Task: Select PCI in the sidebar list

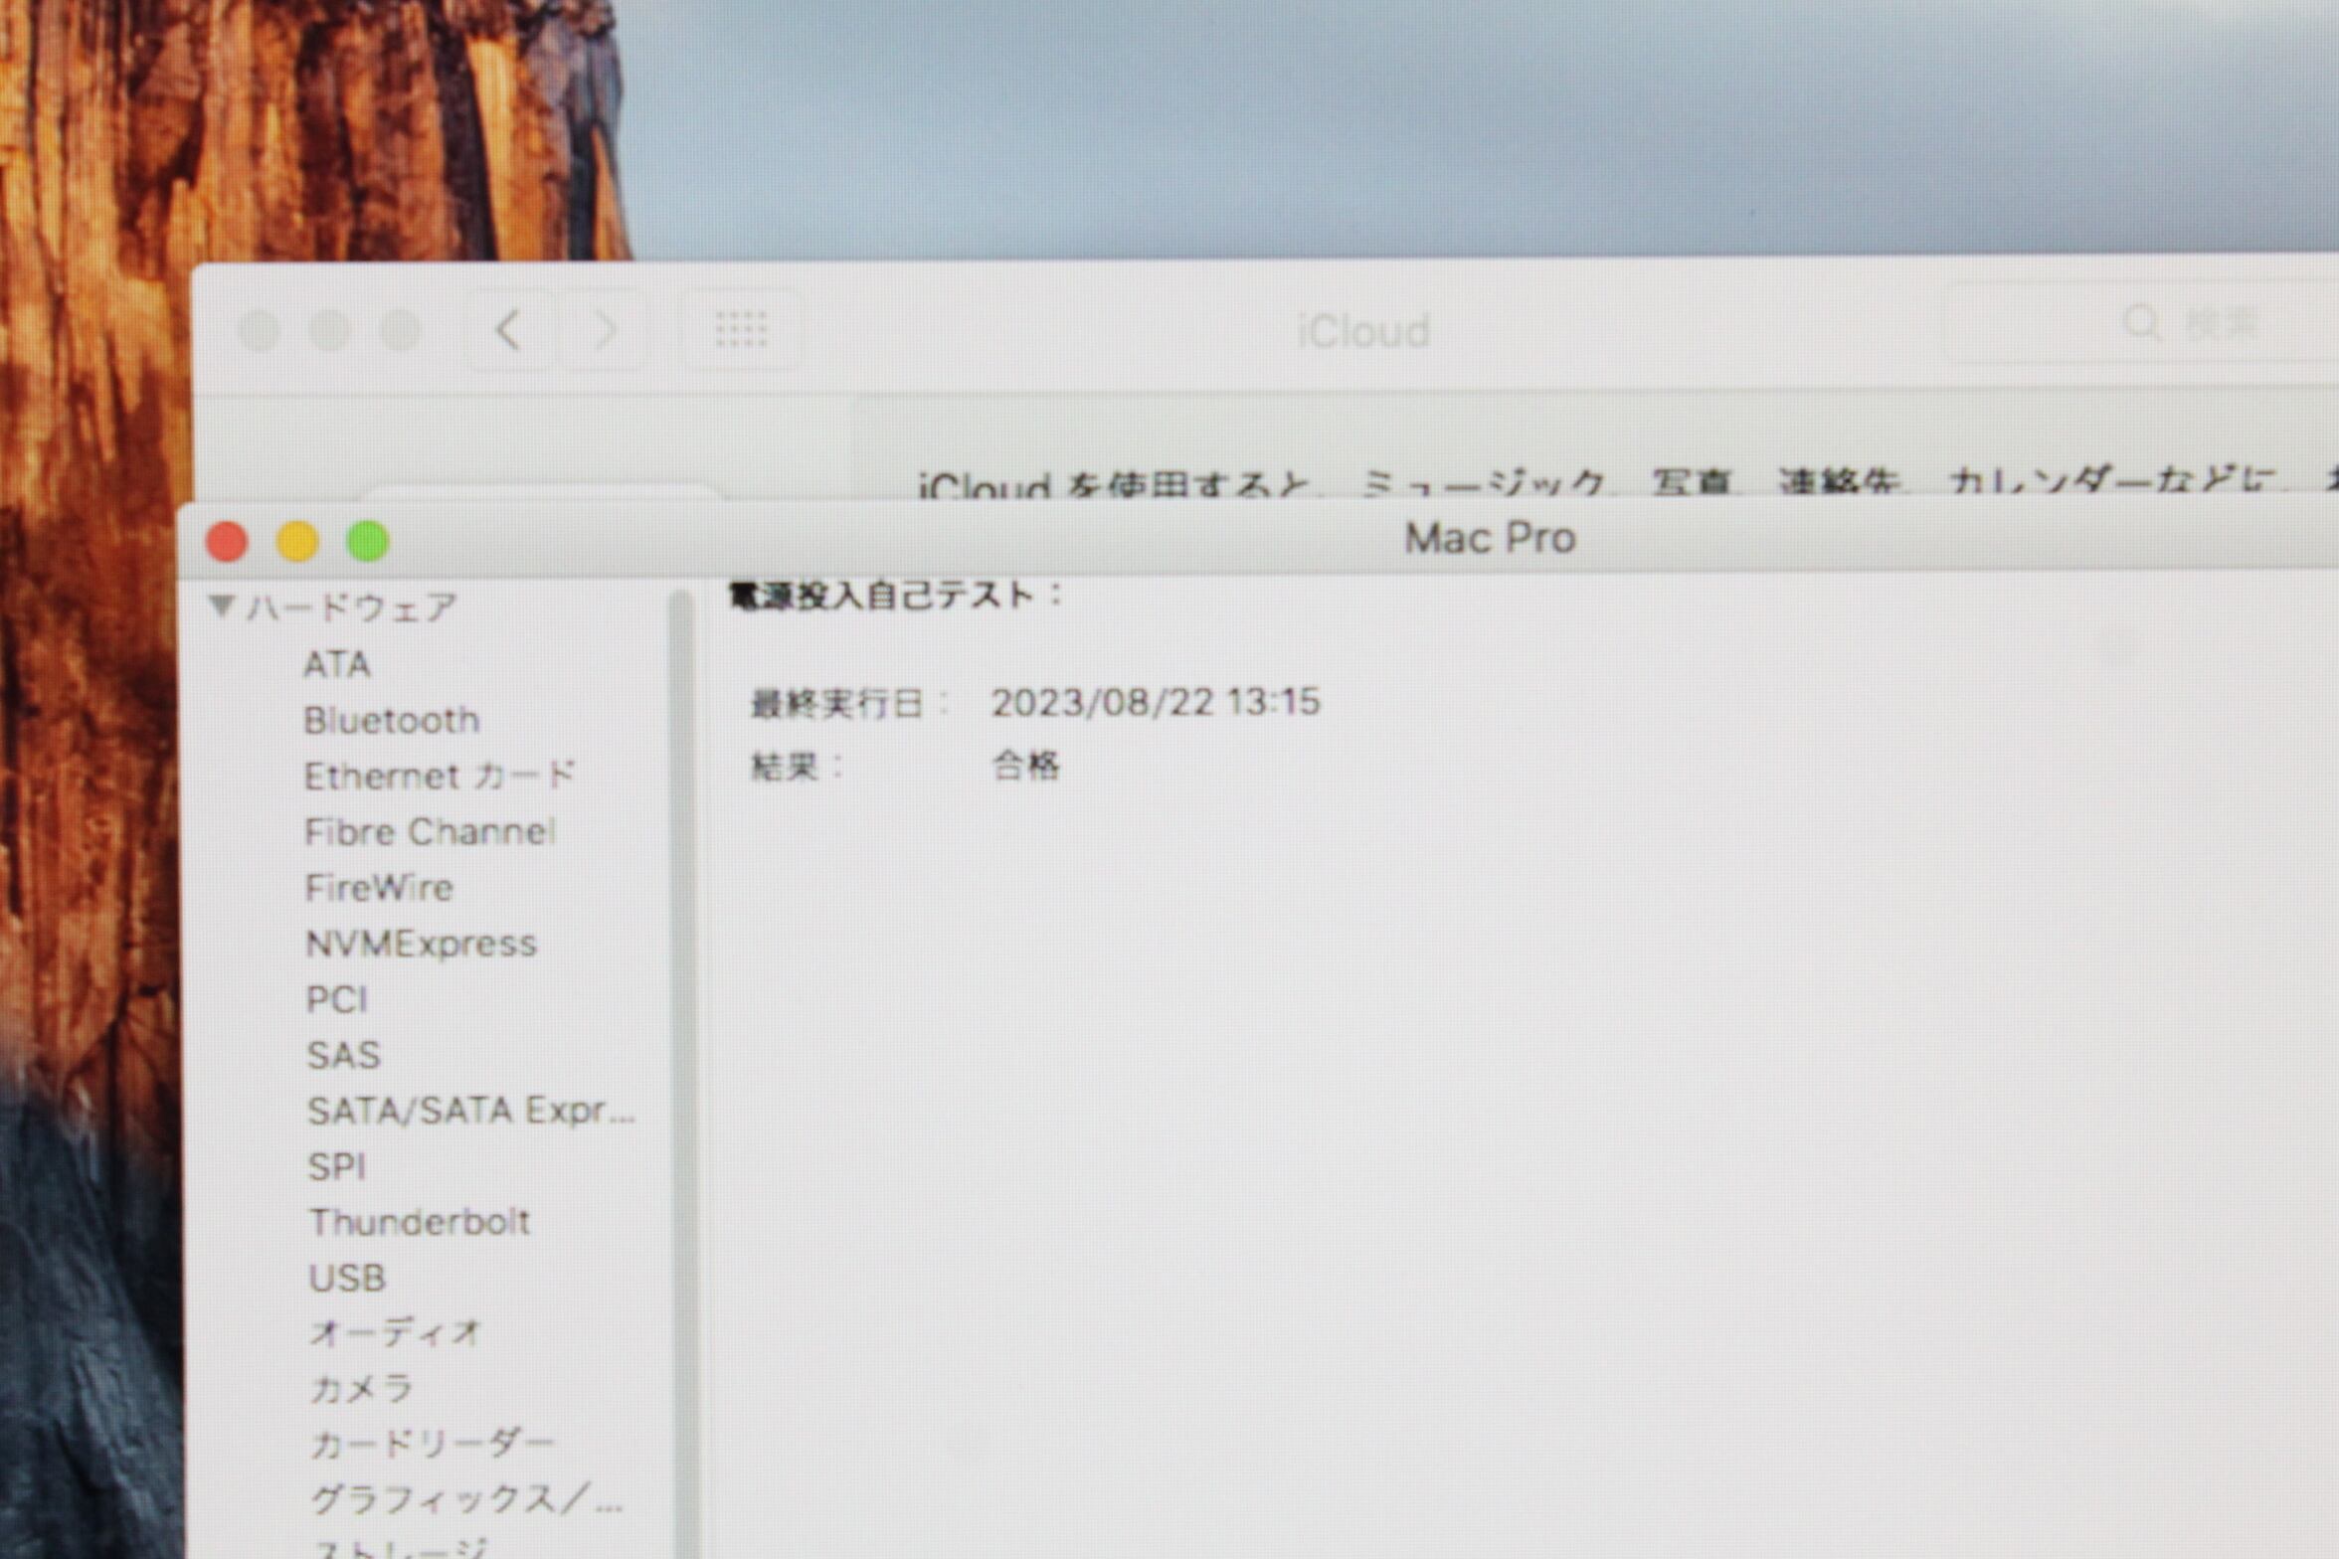Action: click(337, 998)
